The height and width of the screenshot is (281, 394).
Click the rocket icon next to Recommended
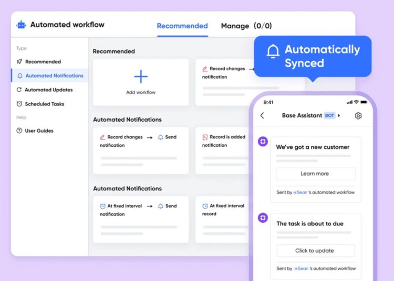click(x=19, y=61)
